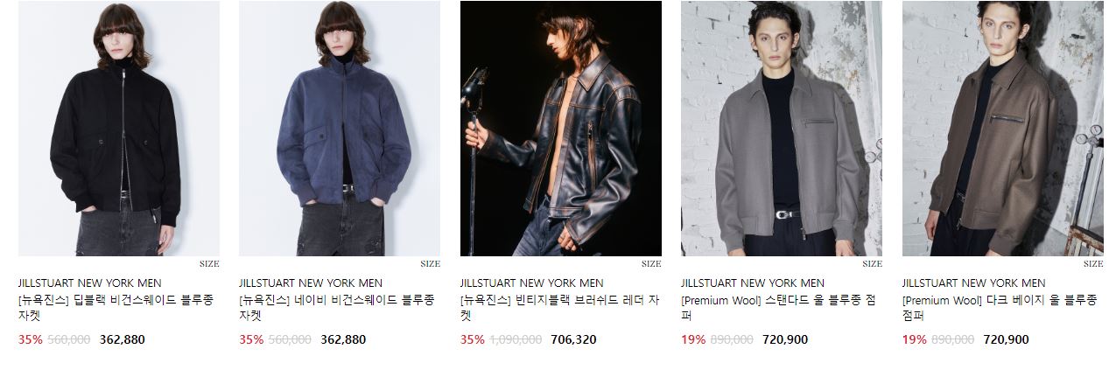Screen dimensions: 1109x377
Task: Expand SIZE under the gray wool jumper
Action: pos(872,264)
